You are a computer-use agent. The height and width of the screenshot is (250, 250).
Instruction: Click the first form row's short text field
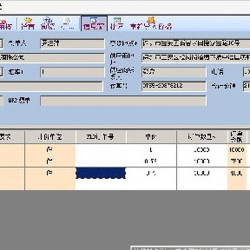[x=72, y=43]
